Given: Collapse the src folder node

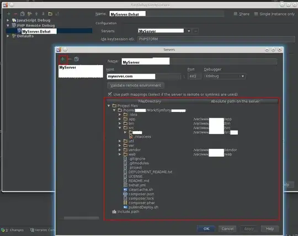Looking at the screenshot, I should pyautogui.click(x=120, y=128).
